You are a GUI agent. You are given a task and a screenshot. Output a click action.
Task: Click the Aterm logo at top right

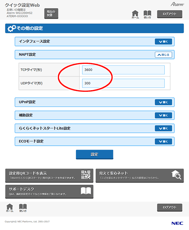coord(177,4)
